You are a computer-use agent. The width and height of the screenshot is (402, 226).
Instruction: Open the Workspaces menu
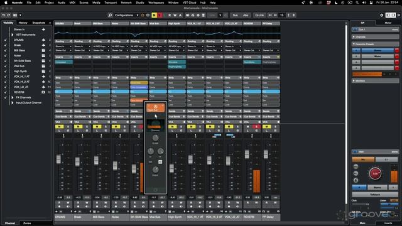156,3
